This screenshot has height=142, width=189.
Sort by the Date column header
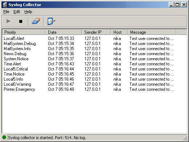(x=64, y=32)
